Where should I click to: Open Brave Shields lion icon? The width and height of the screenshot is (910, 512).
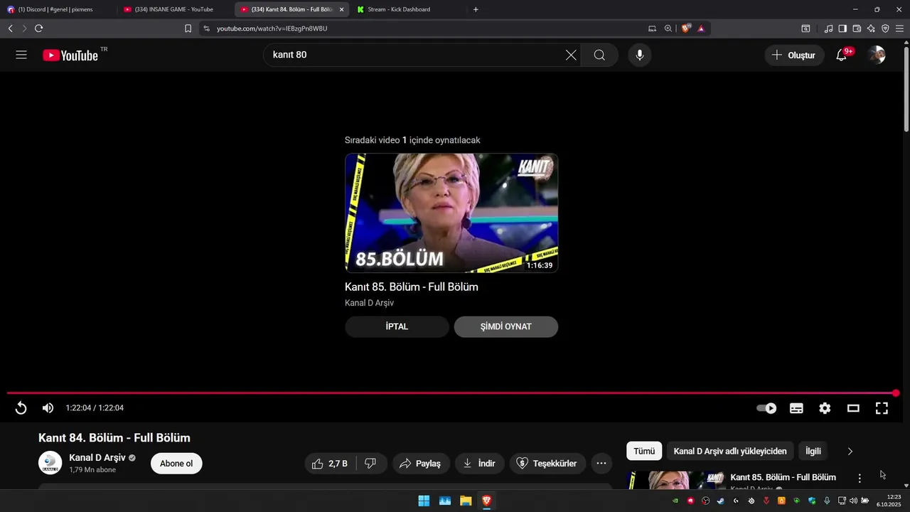(686, 28)
